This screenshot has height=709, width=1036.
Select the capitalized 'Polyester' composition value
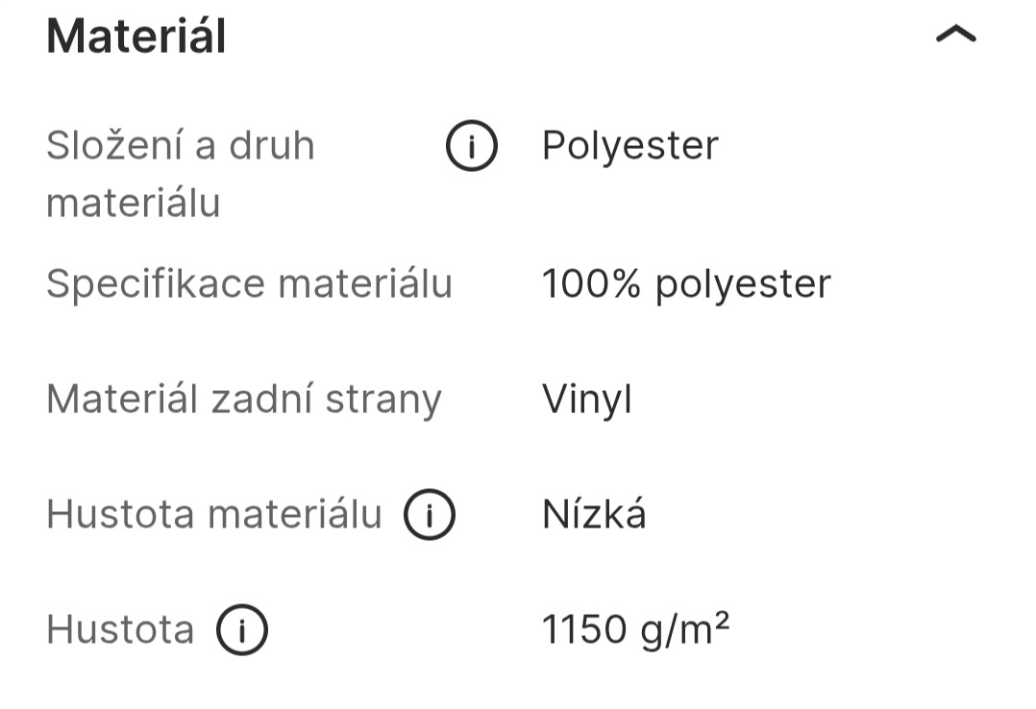[629, 146]
